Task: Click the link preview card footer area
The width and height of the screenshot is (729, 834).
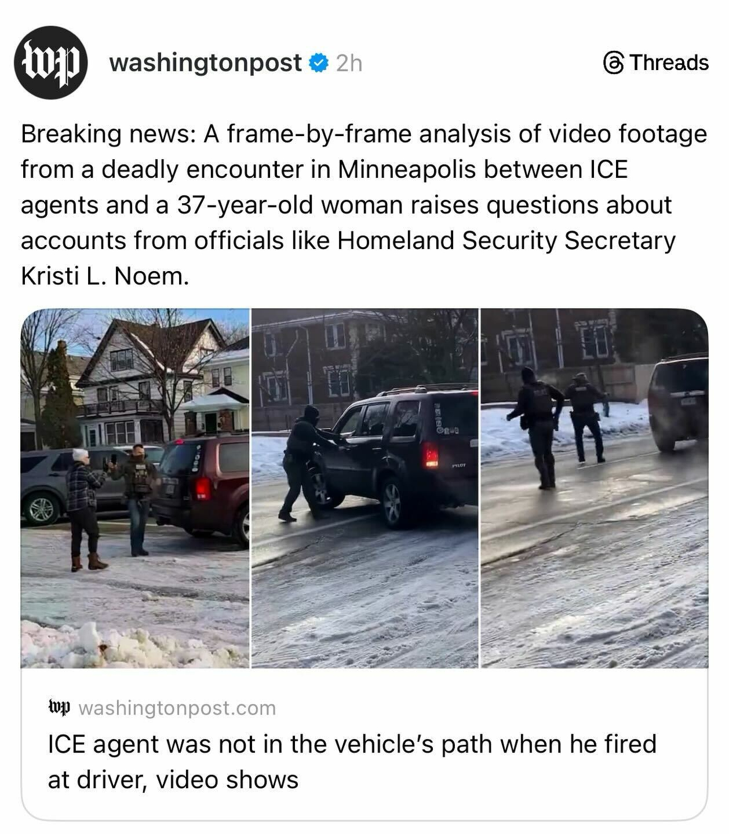Action: tap(364, 743)
